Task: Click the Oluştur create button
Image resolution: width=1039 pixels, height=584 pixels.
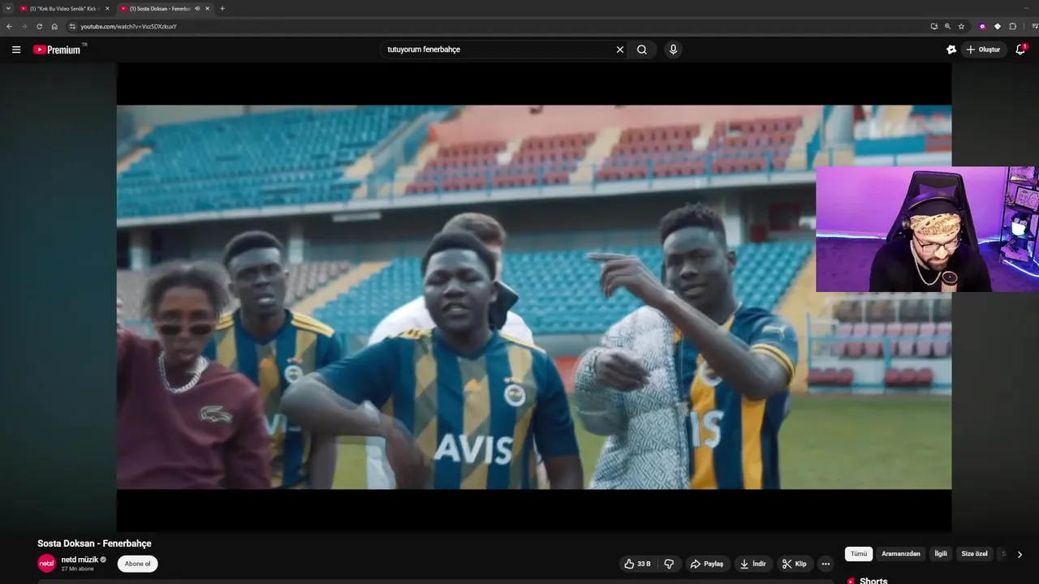Action: point(985,49)
